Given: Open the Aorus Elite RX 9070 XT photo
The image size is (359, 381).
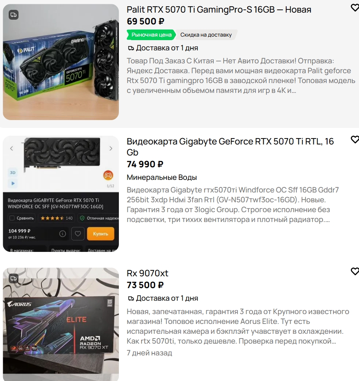Looking at the screenshot, I should (61, 324).
